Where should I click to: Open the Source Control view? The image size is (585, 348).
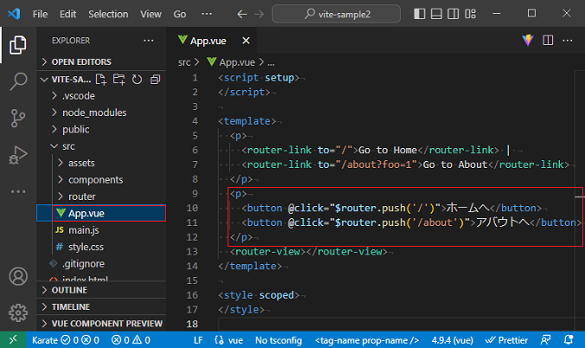(x=18, y=118)
